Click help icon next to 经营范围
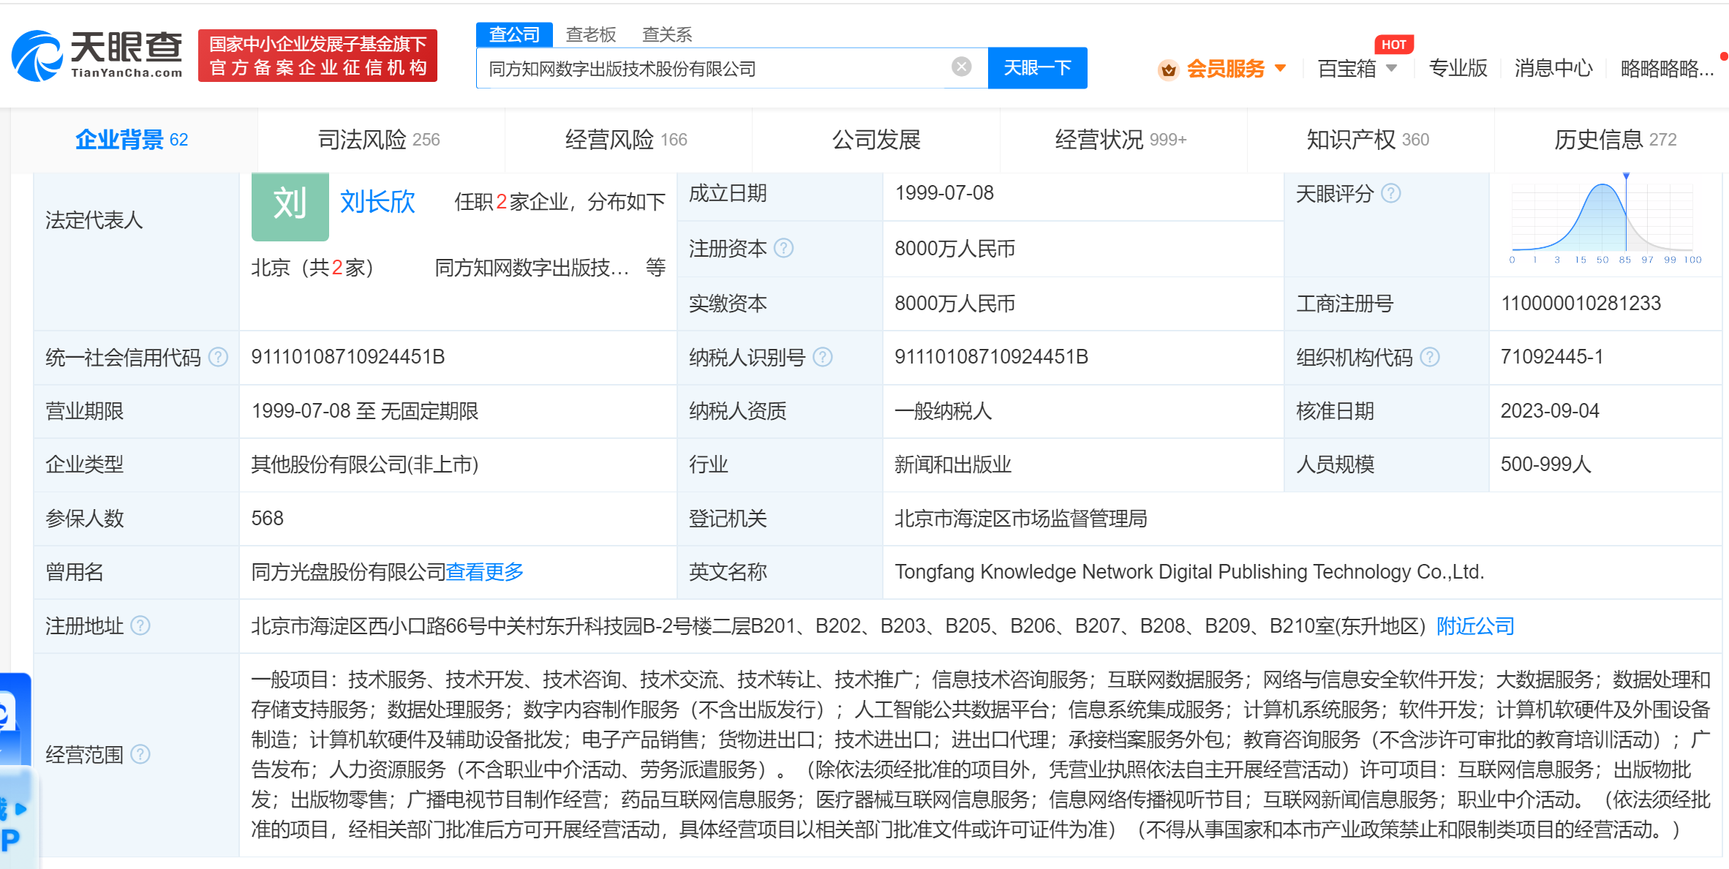The height and width of the screenshot is (869, 1729). pos(140,754)
